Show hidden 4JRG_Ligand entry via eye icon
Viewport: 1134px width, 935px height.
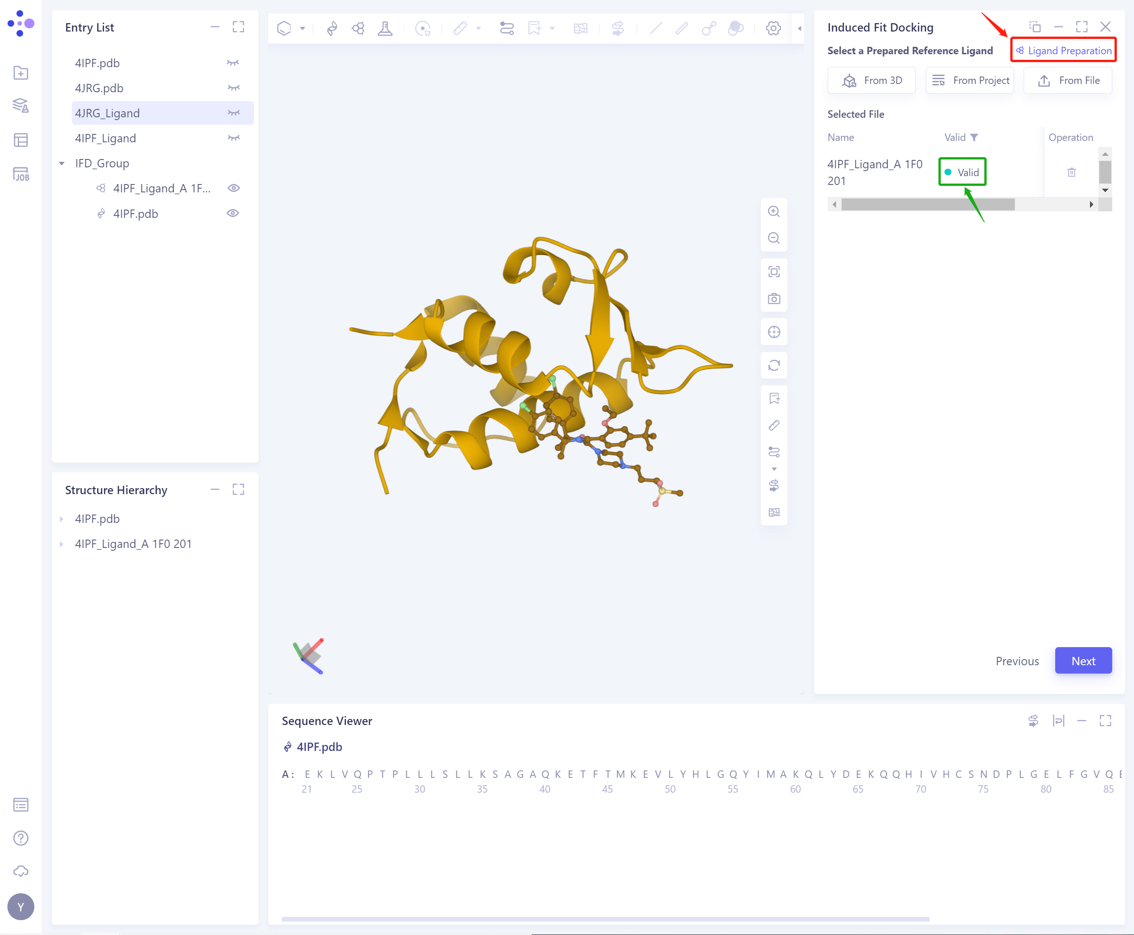pyautogui.click(x=233, y=113)
